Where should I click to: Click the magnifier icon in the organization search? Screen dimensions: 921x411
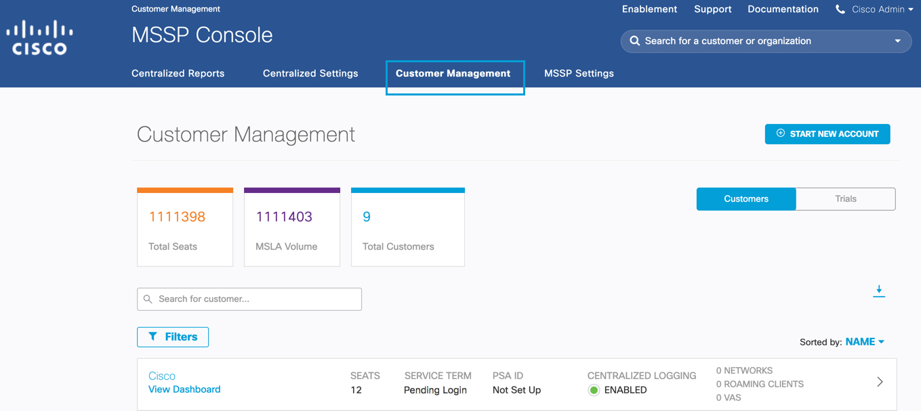point(635,41)
